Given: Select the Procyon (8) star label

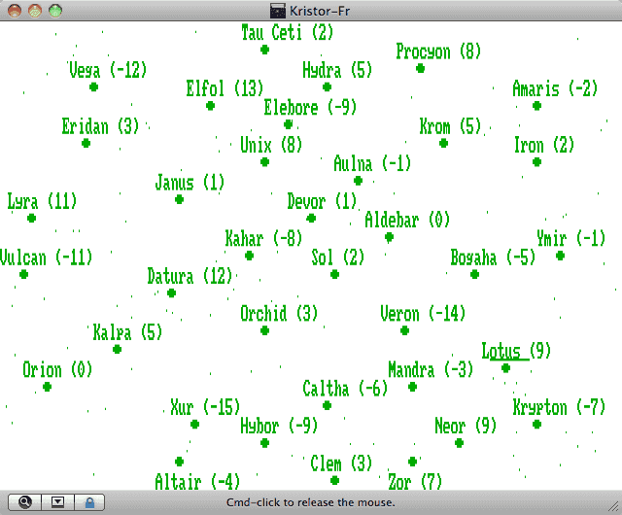Looking at the screenshot, I should (438, 51).
